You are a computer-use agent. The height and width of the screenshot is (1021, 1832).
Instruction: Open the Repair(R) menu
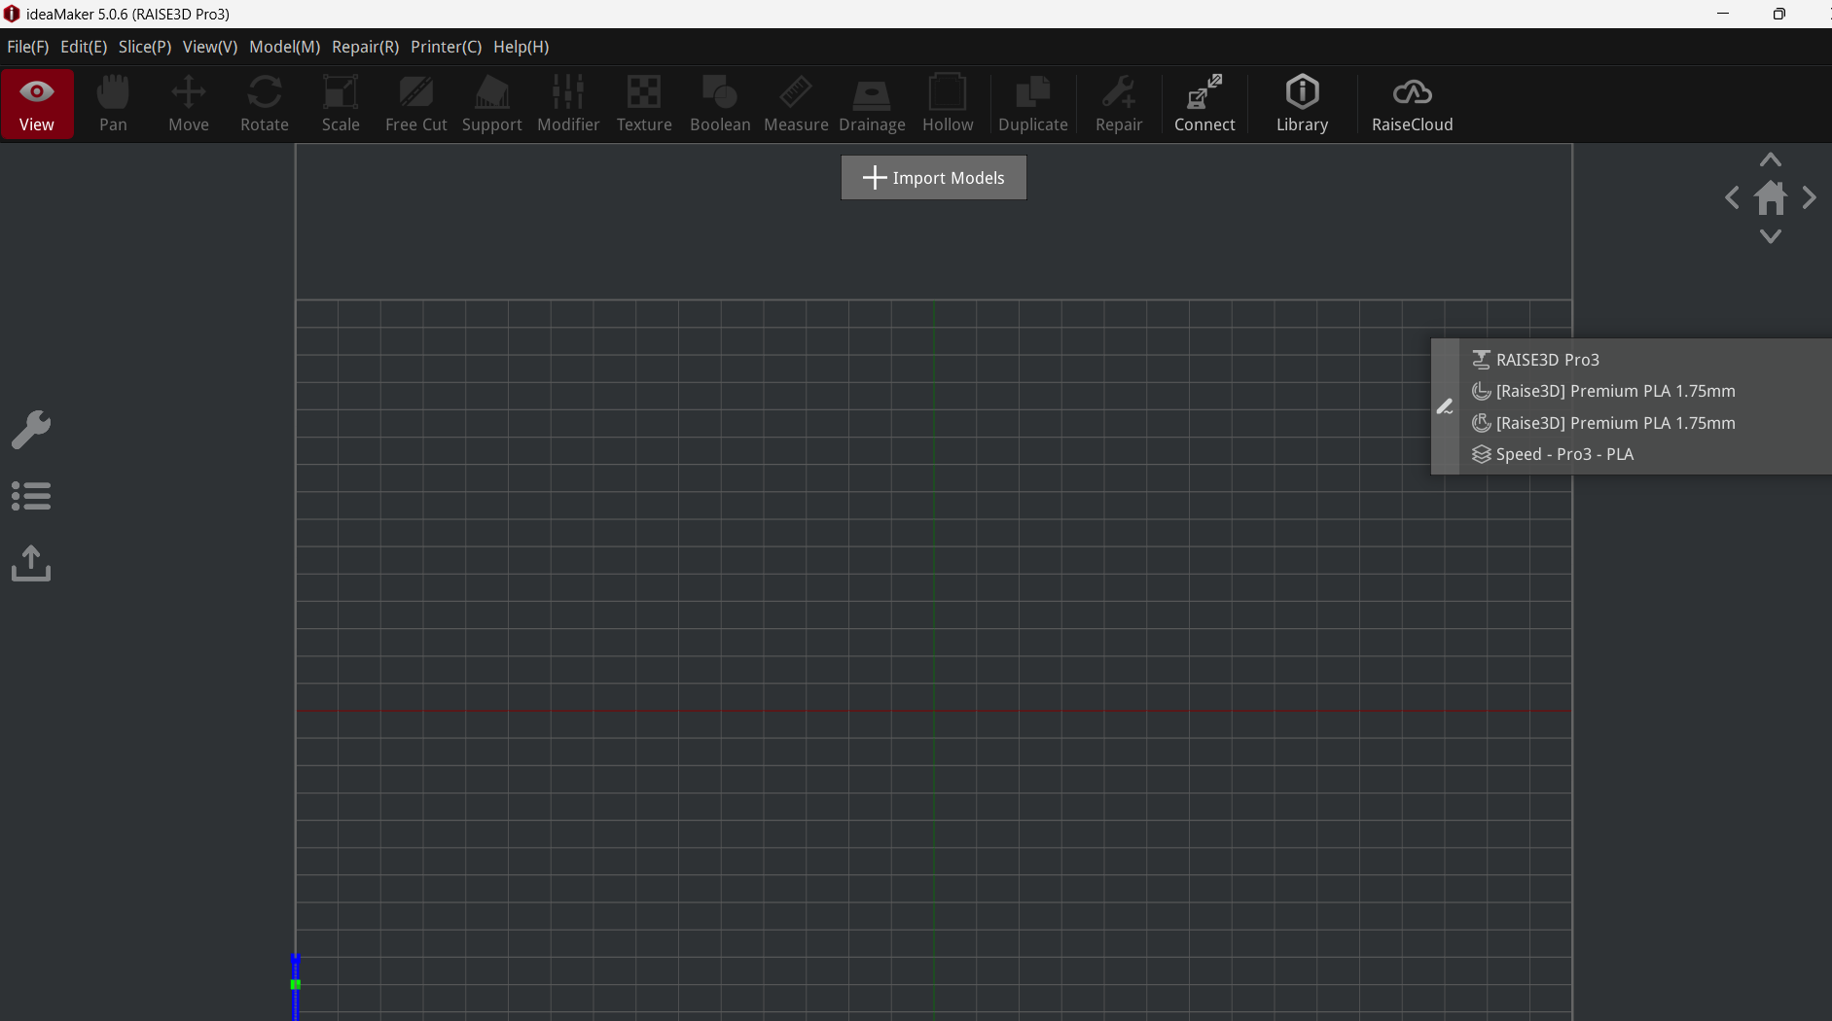(366, 47)
